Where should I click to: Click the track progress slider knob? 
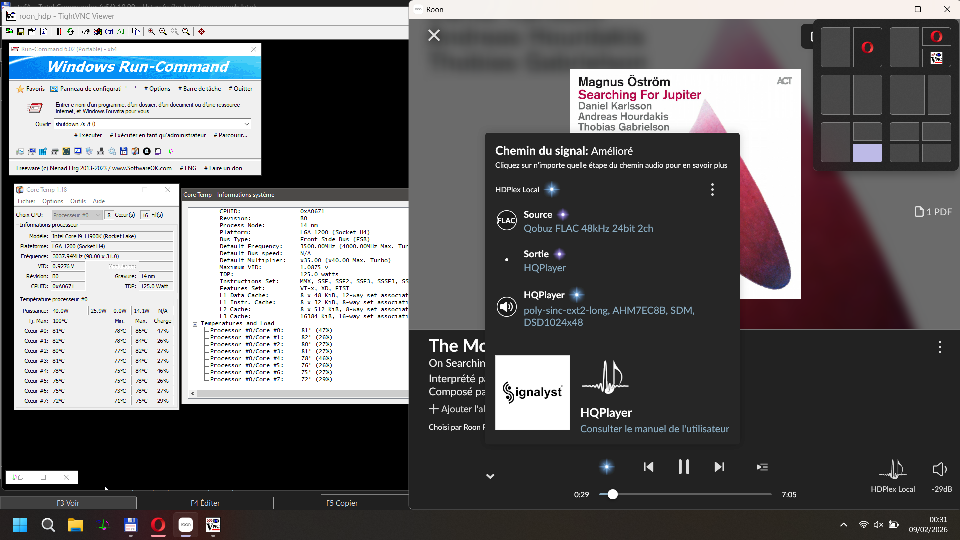[x=613, y=495]
